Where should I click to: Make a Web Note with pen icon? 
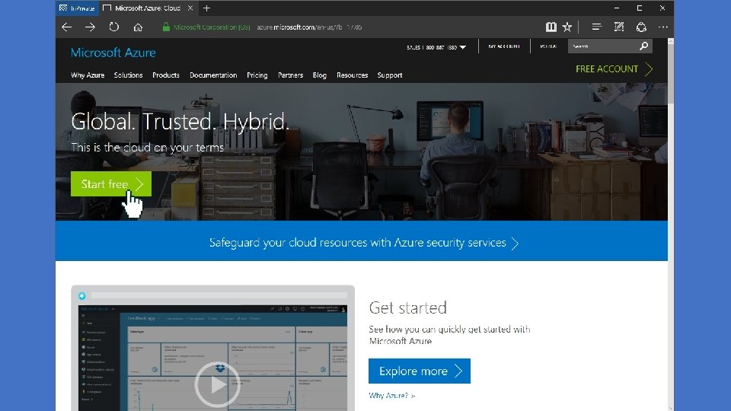tap(618, 27)
